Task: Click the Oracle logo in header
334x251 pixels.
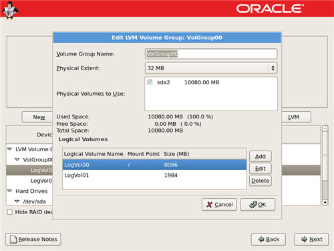Action: coord(270,9)
